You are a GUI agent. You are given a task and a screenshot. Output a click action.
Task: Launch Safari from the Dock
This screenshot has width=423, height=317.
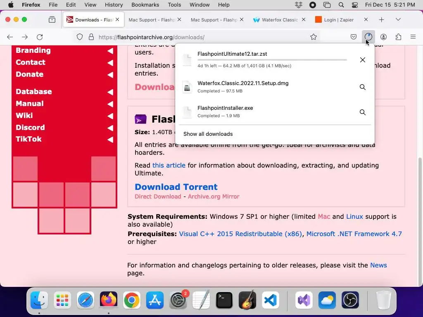[86, 300]
